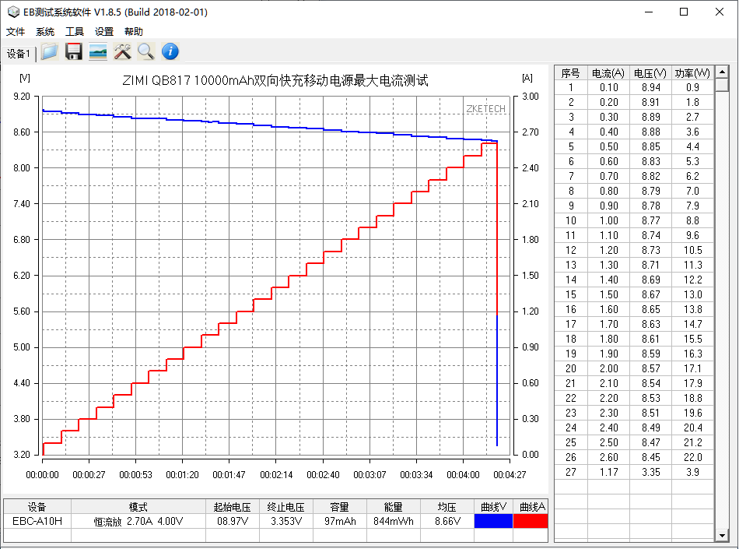Open tools via hammer and wrench icon
Viewport: 739px width, 549px height.
click(122, 51)
